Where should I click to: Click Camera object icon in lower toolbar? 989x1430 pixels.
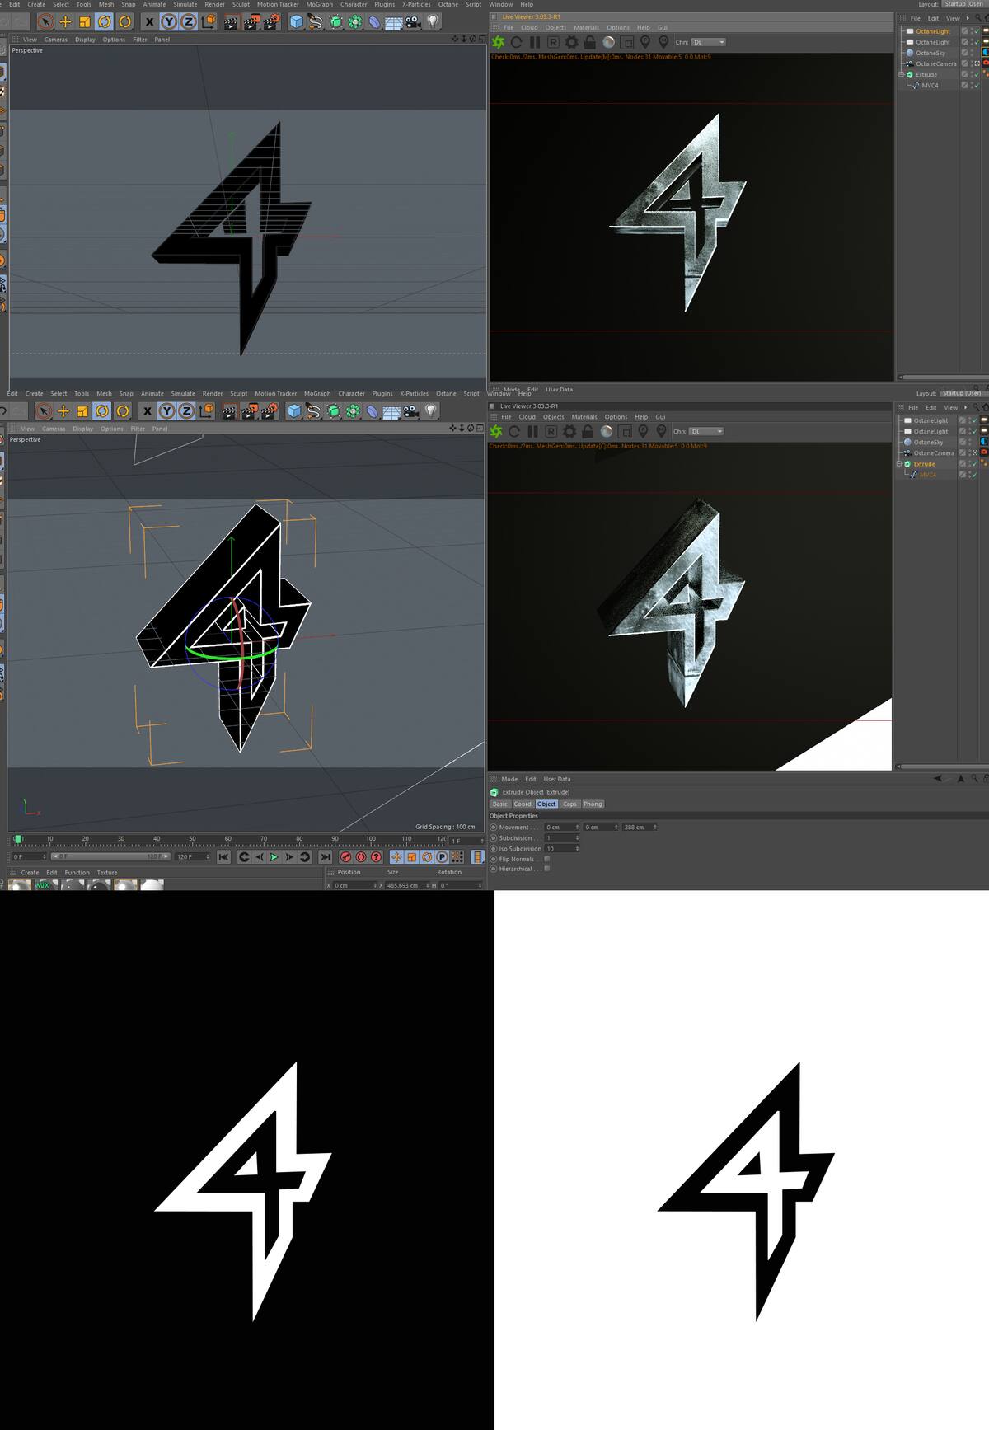(411, 410)
